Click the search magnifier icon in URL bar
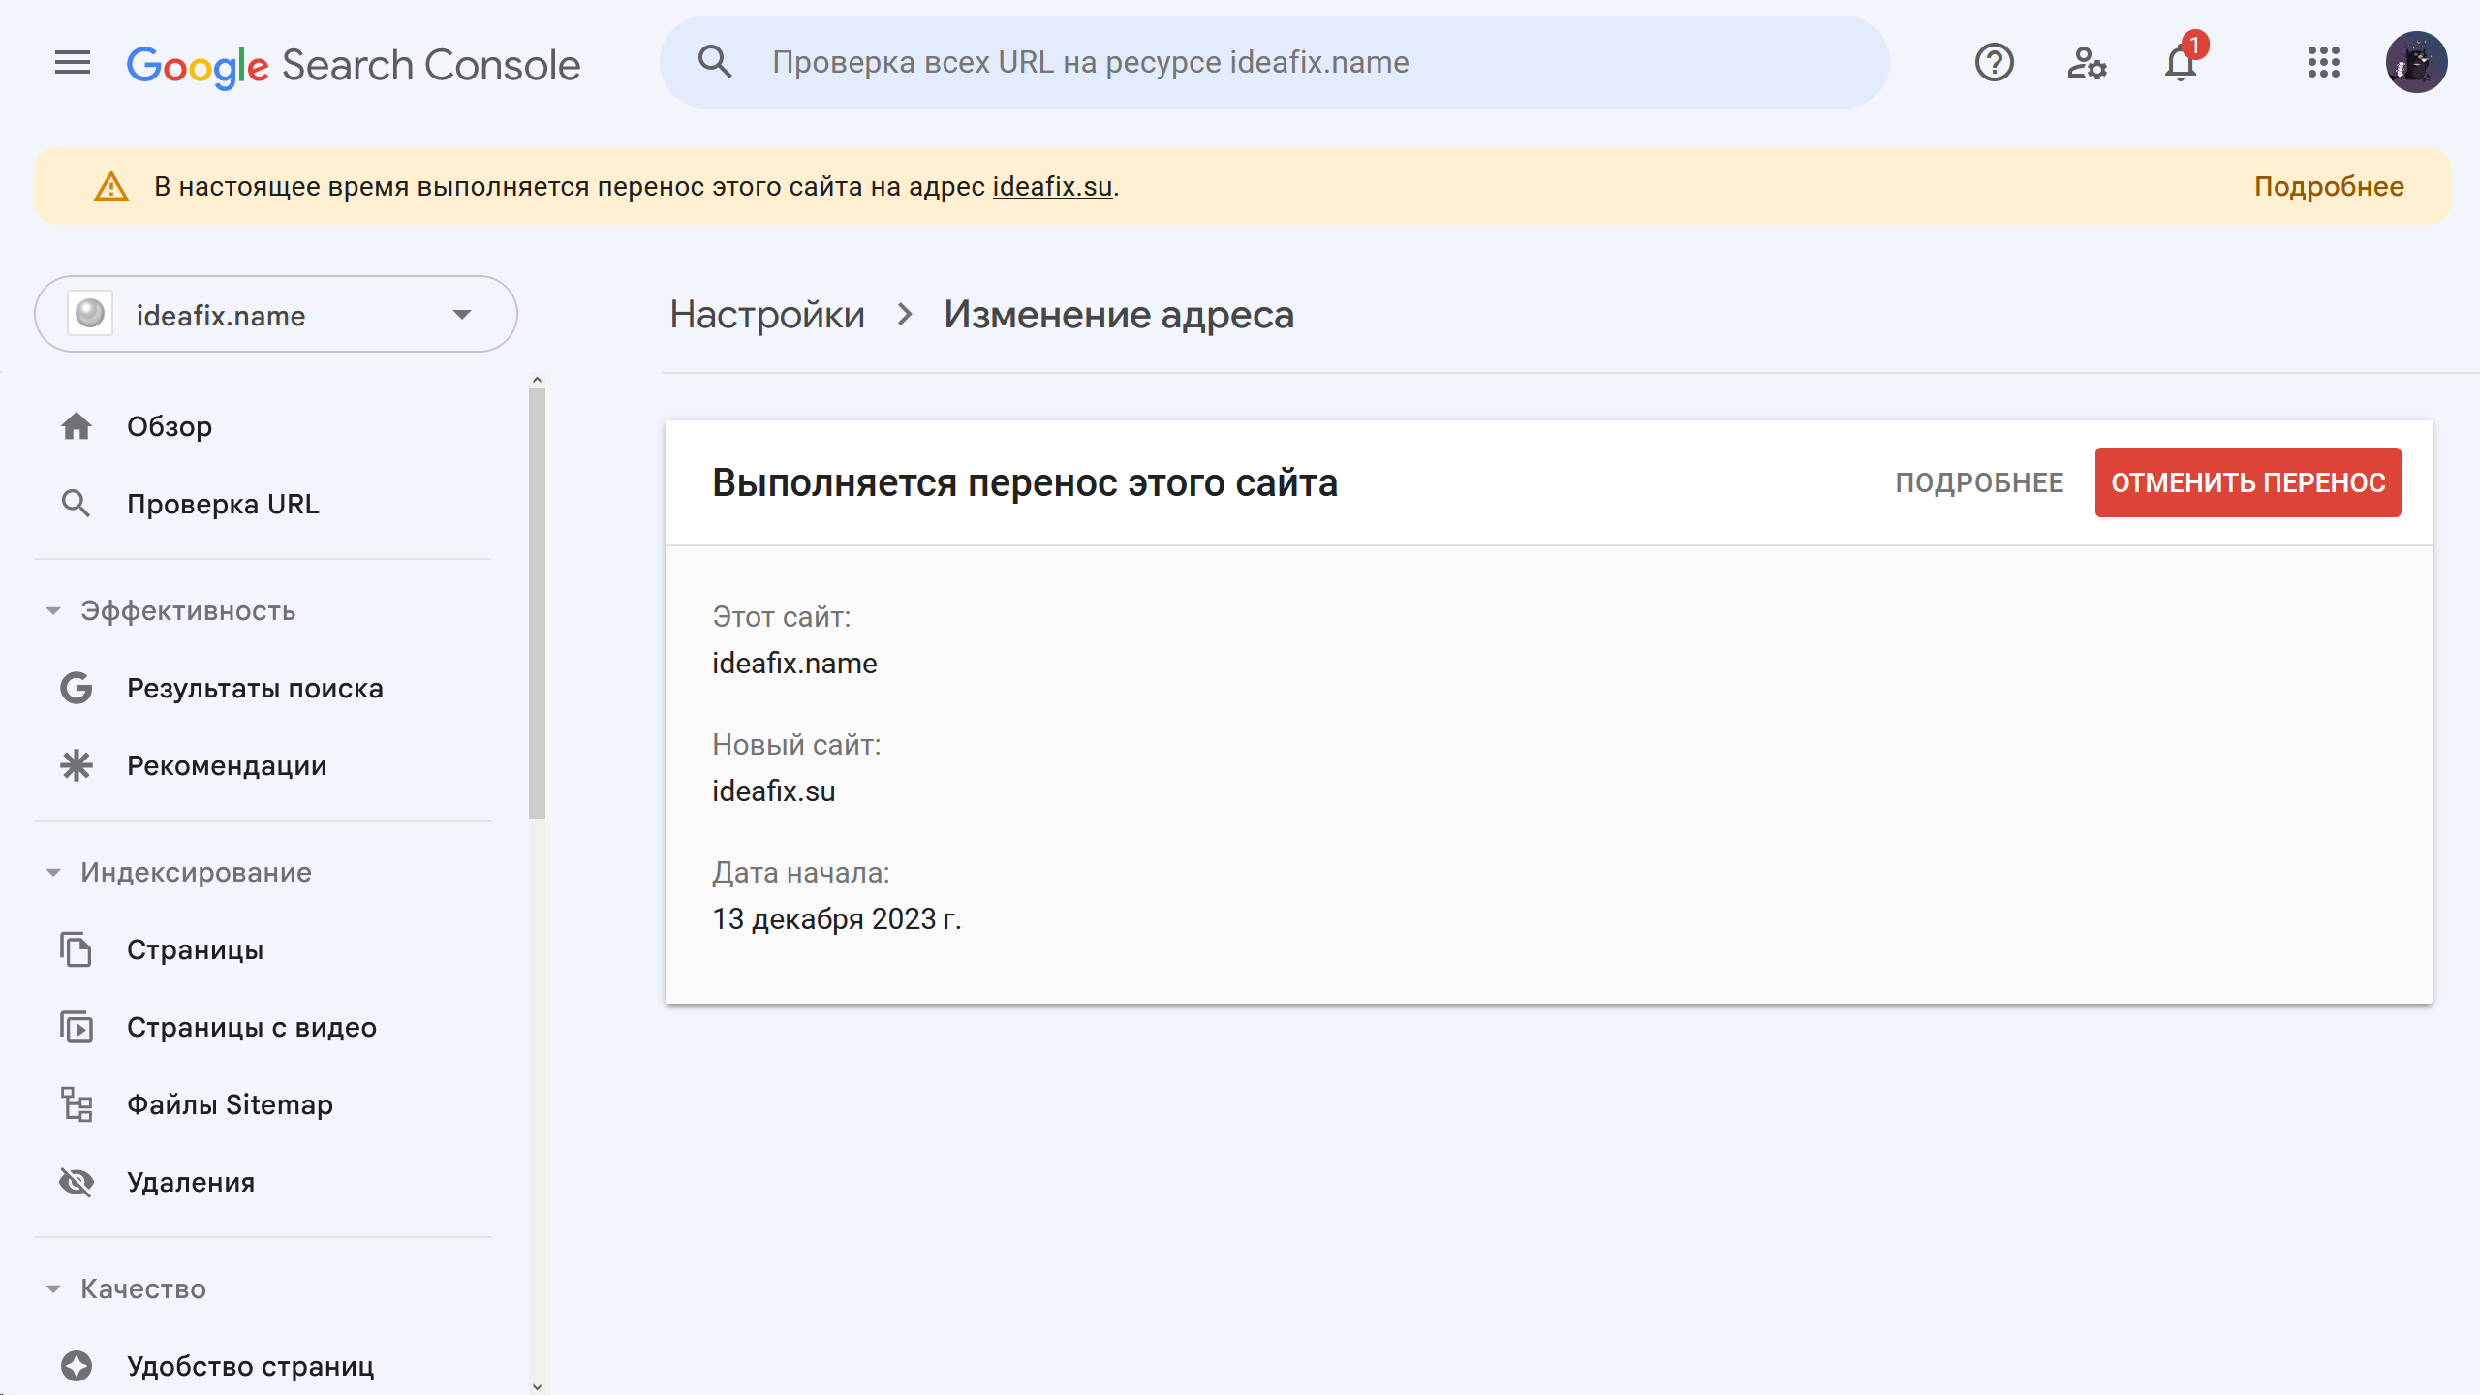This screenshot has width=2480, height=1395. [715, 62]
